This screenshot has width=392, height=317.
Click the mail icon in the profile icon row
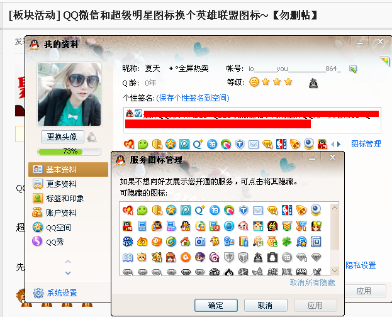pos(254,144)
